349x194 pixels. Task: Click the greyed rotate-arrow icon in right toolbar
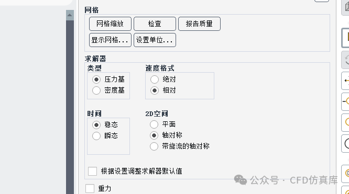pyautogui.click(x=346, y=60)
